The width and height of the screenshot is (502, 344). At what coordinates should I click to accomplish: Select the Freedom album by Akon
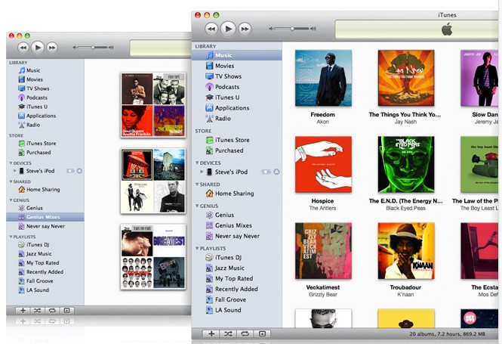tap(323, 78)
